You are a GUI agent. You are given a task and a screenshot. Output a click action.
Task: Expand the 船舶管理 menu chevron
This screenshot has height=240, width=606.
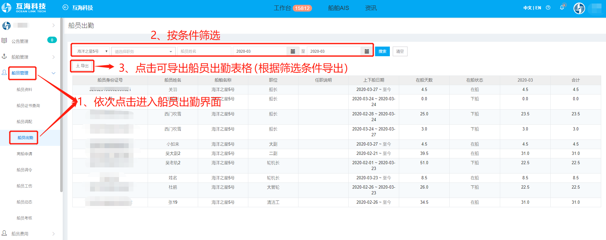click(53, 57)
